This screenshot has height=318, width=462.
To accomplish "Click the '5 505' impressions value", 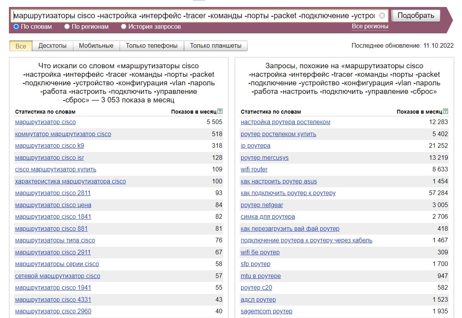I will [x=214, y=122].
